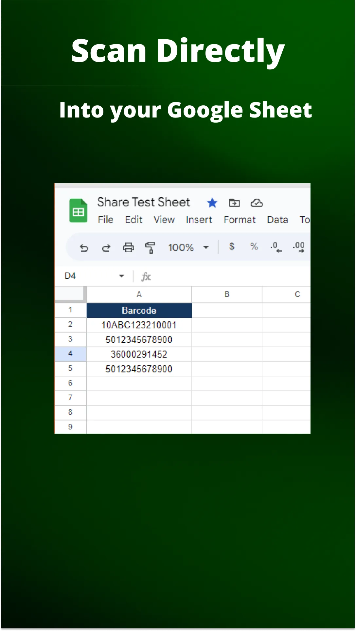
Task: Decrease decimal places icon
Action: click(276, 247)
